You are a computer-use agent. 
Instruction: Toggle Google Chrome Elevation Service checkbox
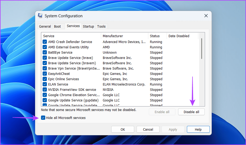[45, 95]
